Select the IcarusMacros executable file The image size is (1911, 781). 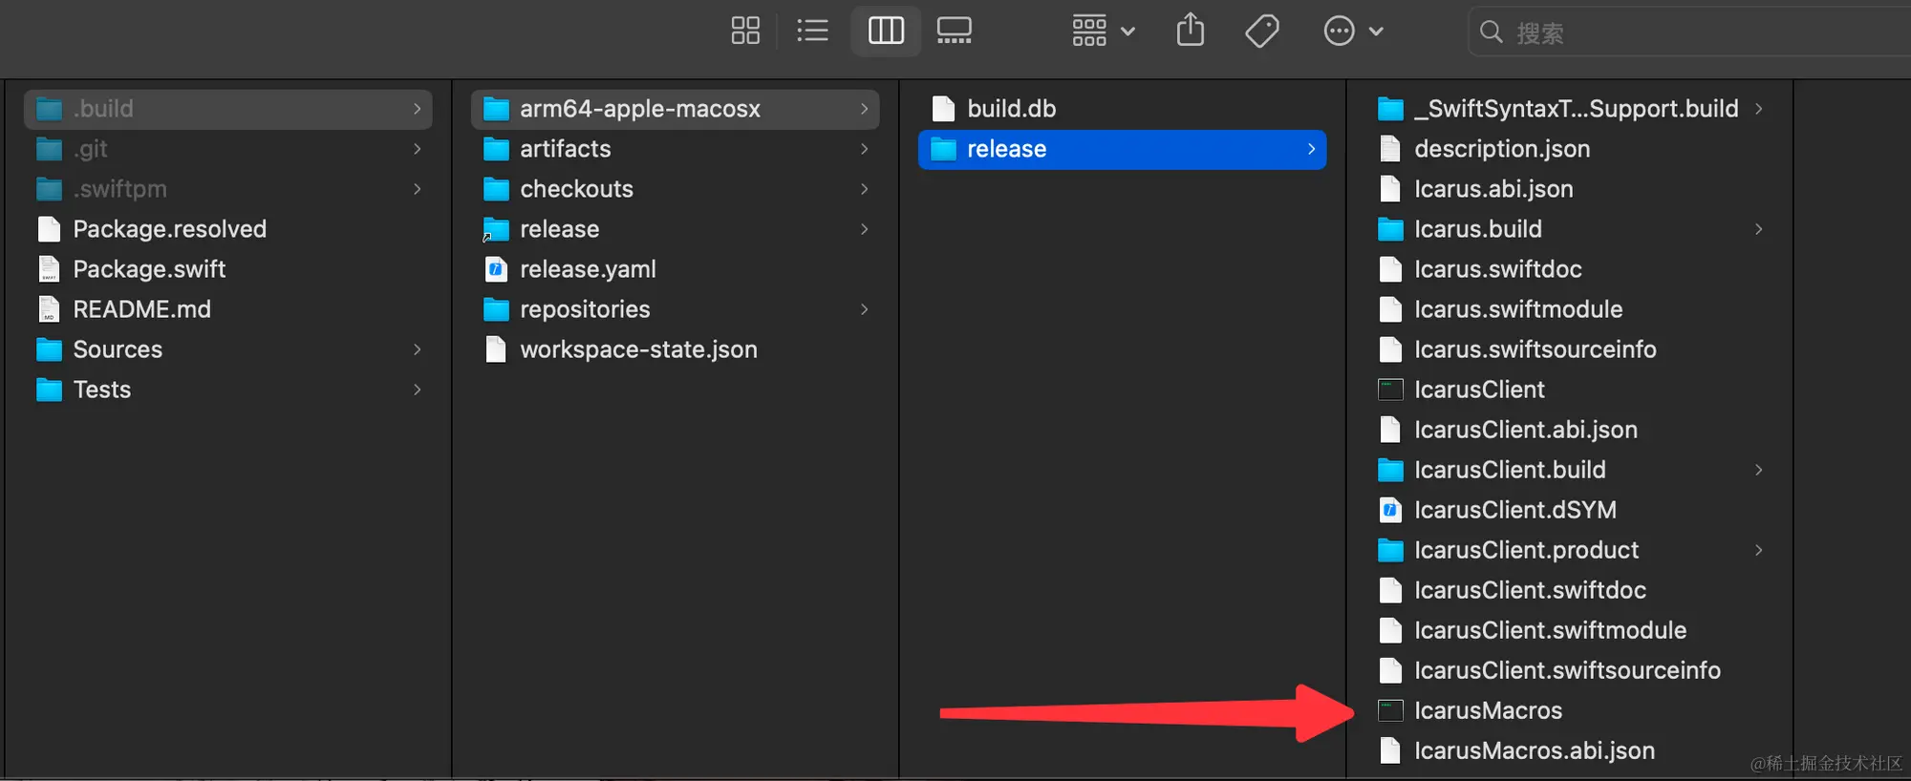tap(1488, 710)
